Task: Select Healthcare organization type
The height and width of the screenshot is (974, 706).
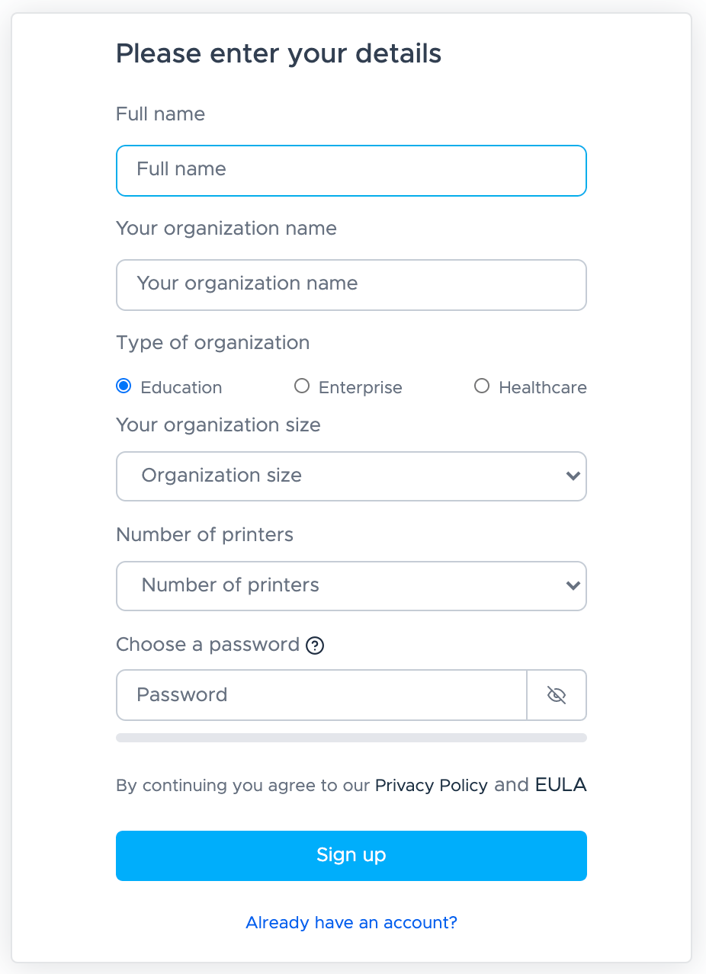Action: click(482, 386)
